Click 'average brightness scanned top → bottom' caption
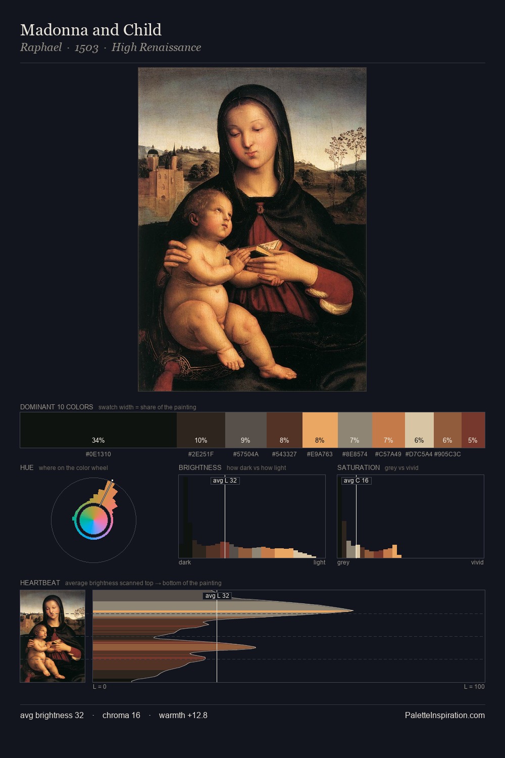Screen dimensions: 505x758 (143, 583)
